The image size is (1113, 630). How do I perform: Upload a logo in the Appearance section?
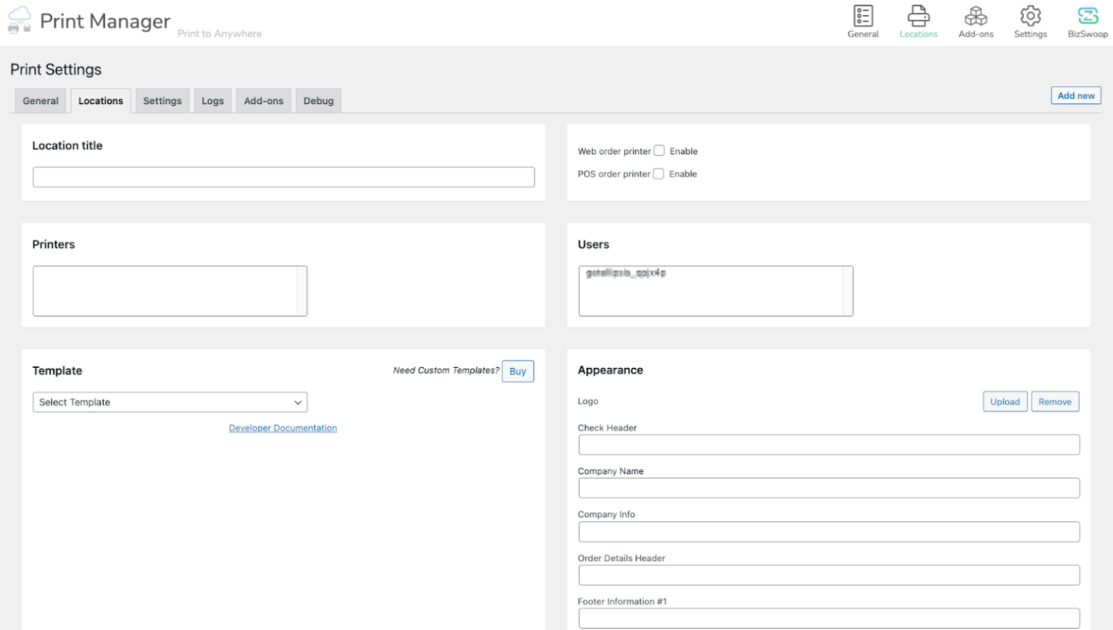[1005, 401]
